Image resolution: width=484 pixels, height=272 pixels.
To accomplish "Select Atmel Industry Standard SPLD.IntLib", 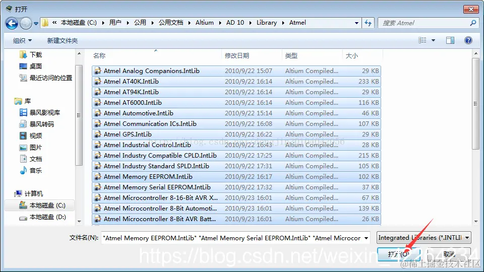I will tap(236, 166).
